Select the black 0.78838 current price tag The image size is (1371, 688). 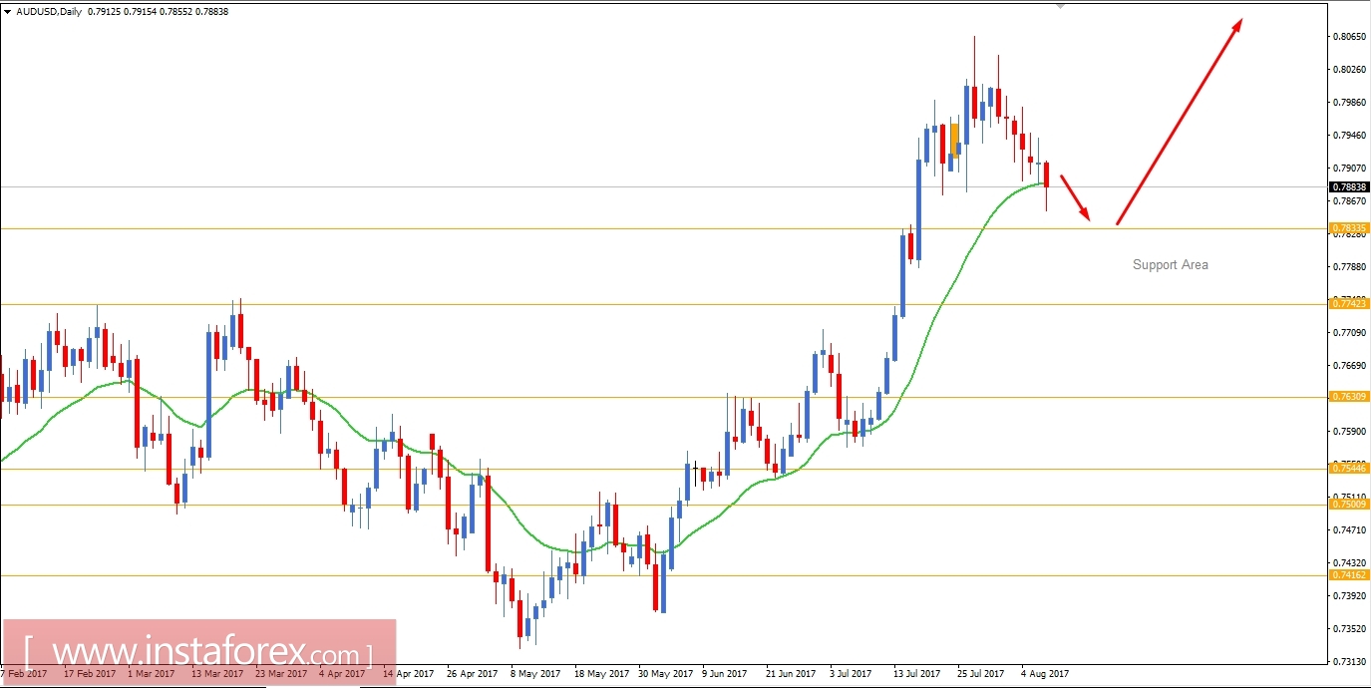[x=1349, y=186]
